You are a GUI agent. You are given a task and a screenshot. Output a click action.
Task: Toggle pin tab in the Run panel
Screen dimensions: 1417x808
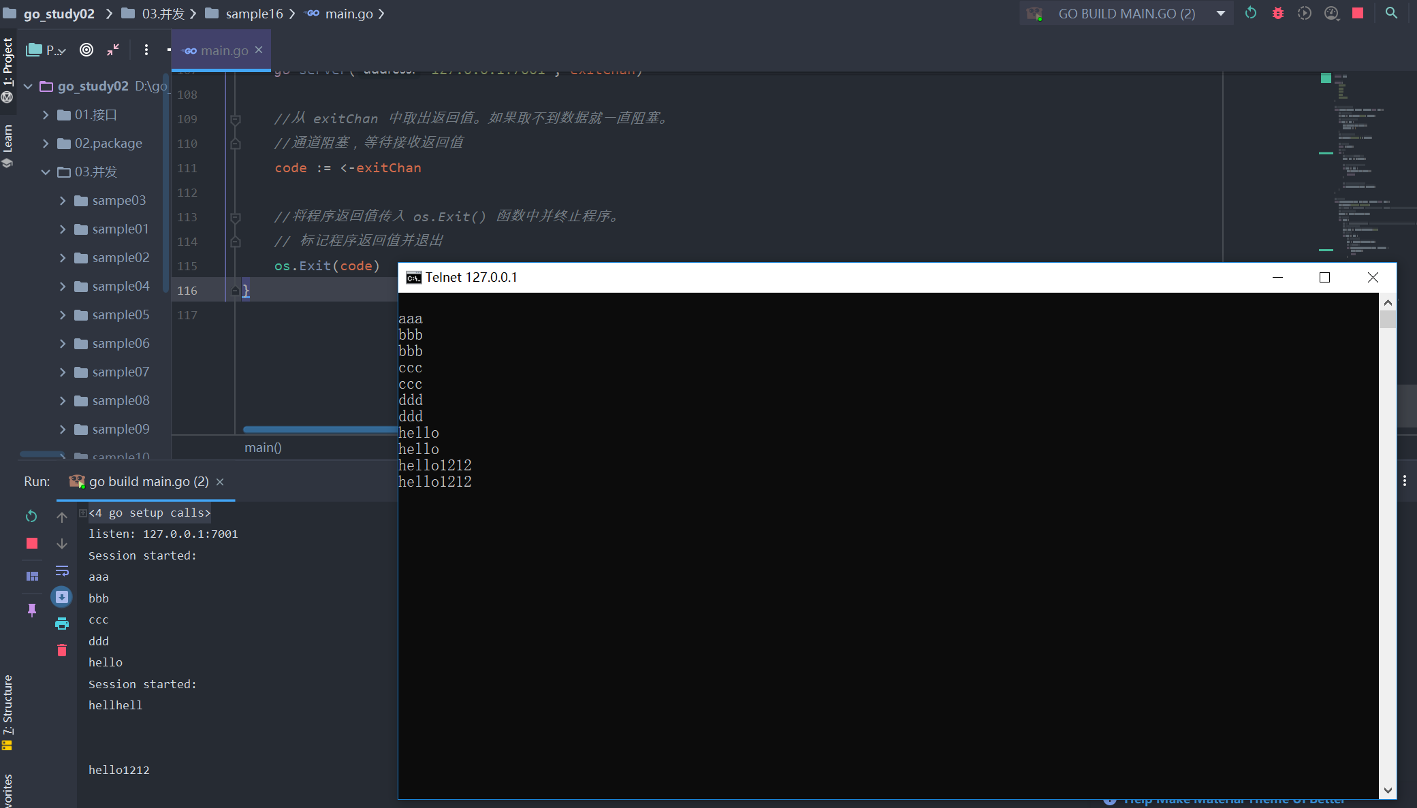pos(32,610)
